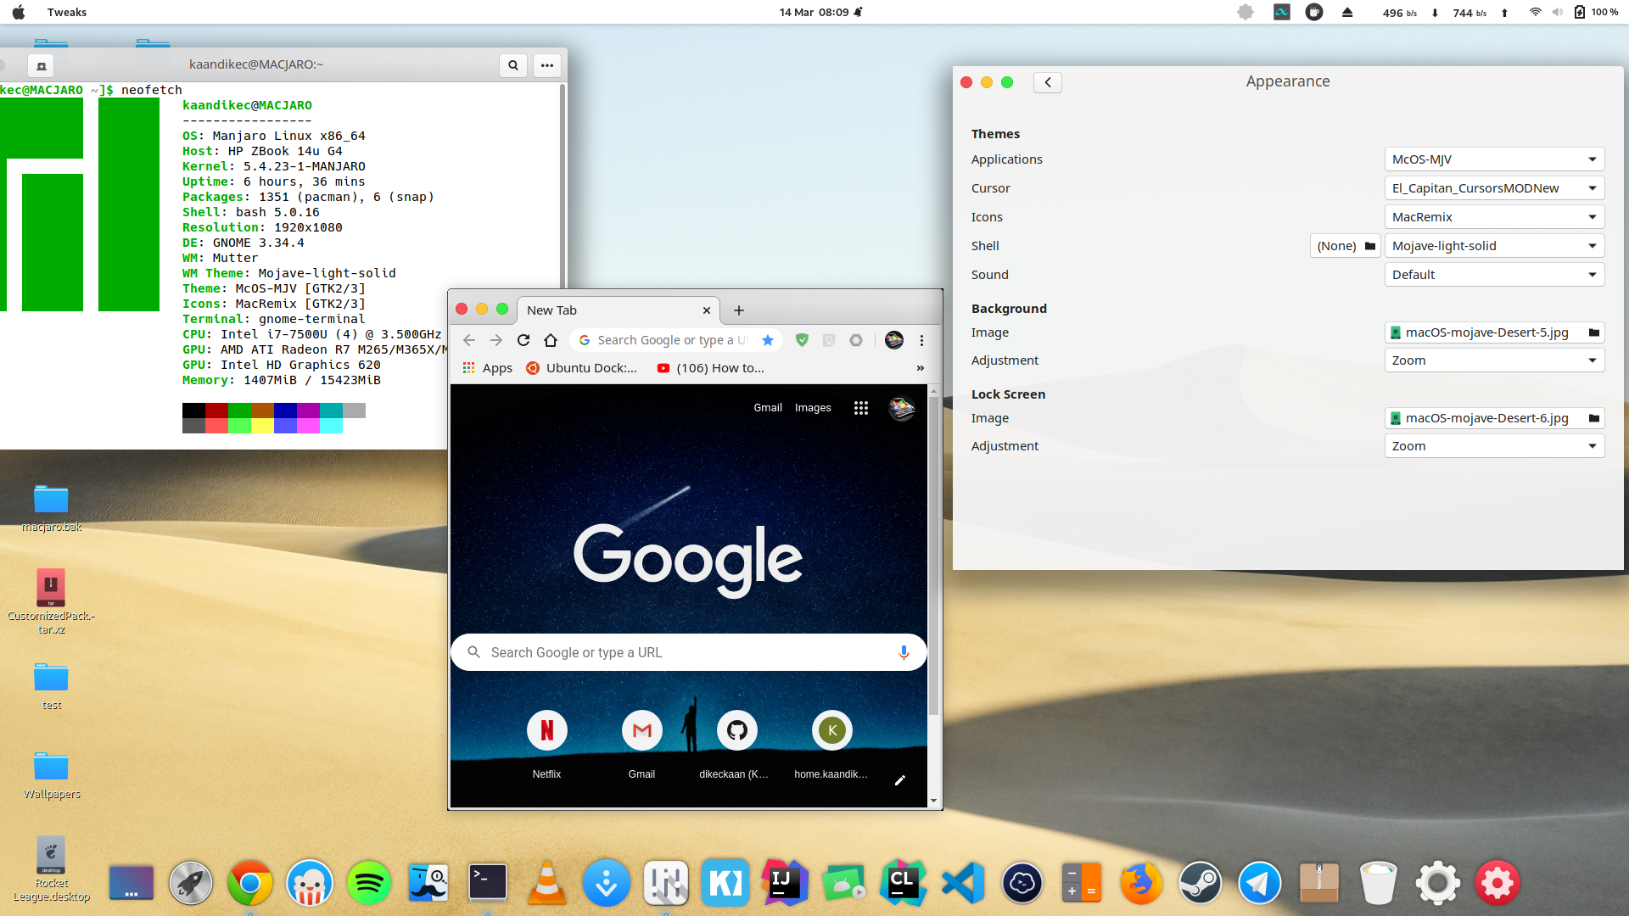Expand the Icons theme dropdown
Viewport: 1629px width, 916px height.
point(1494,217)
